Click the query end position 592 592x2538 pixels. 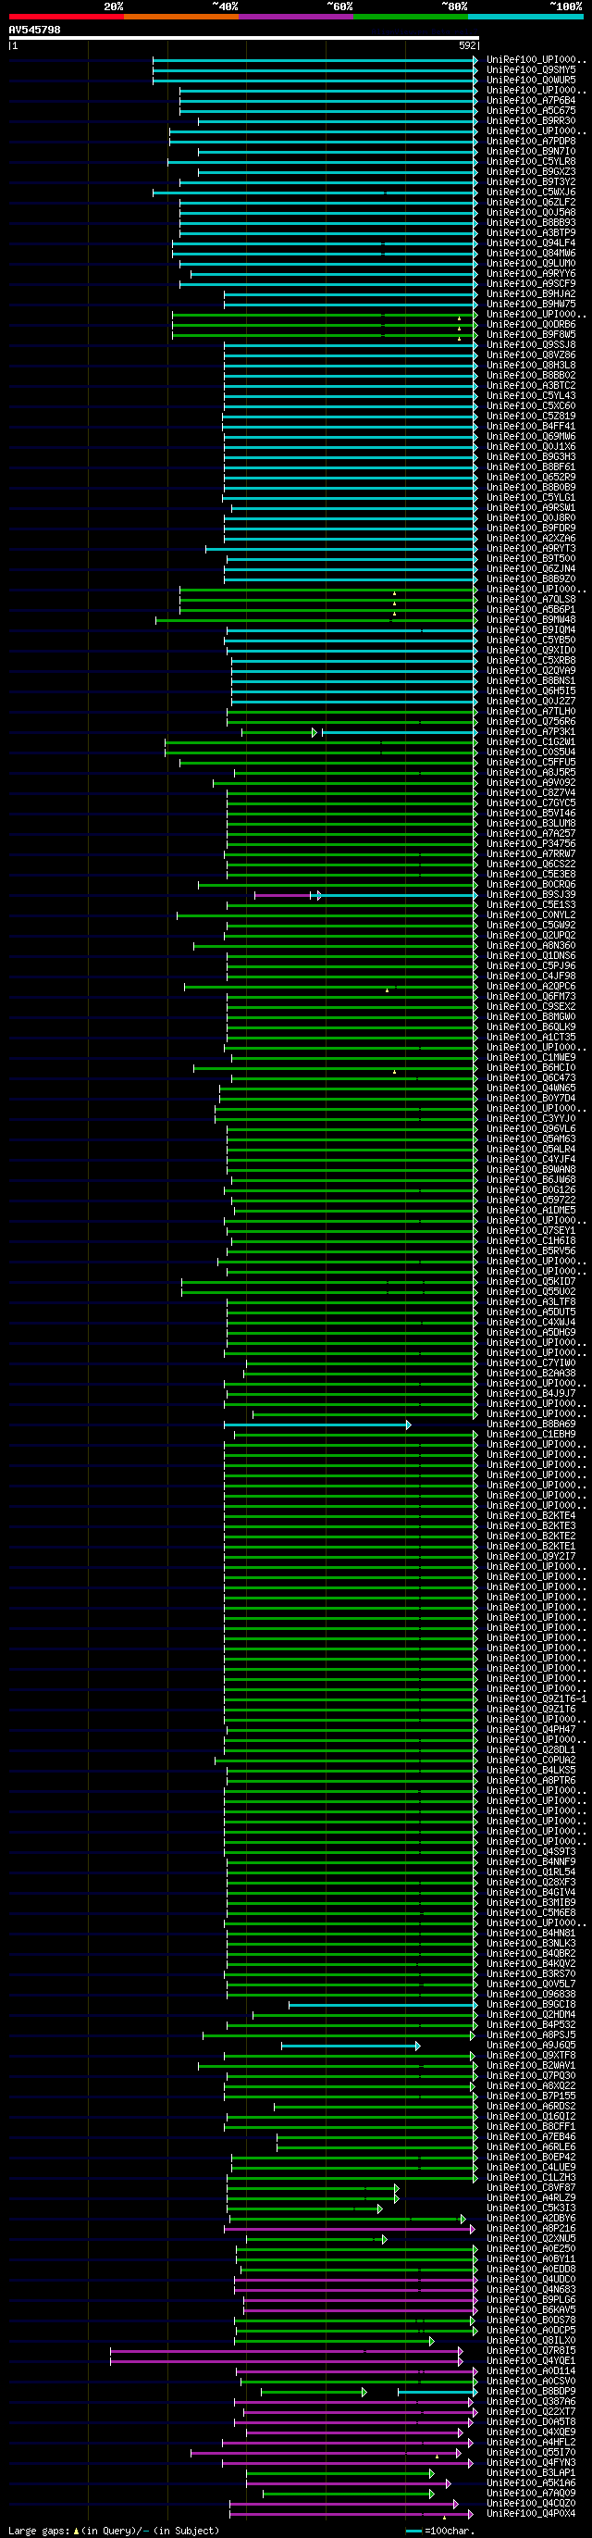(468, 45)
